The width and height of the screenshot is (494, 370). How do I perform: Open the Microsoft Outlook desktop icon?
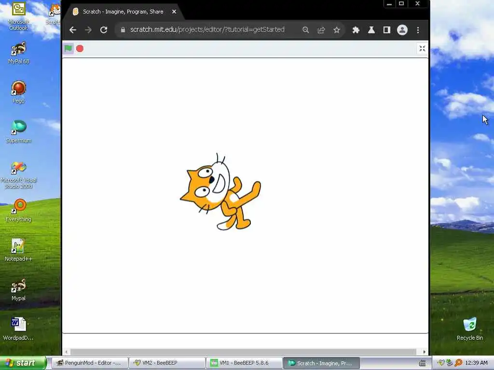(x=18, y=16)
